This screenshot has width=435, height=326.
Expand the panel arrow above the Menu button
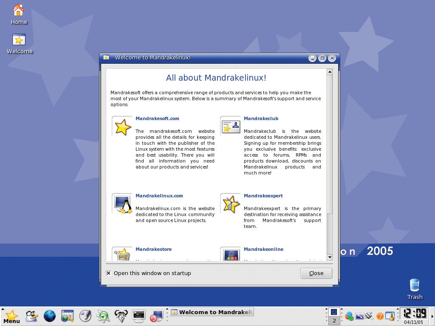coord(3,309)
